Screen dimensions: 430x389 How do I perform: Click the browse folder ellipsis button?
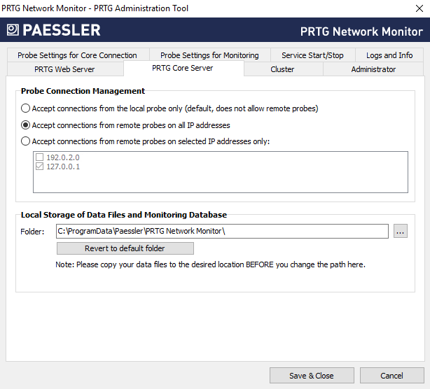(x=400, y=232)
